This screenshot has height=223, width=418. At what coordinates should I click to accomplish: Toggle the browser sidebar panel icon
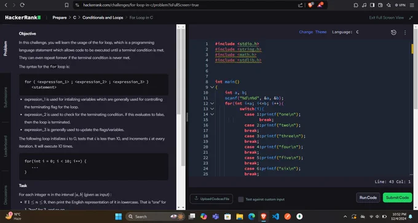point(372,5)
